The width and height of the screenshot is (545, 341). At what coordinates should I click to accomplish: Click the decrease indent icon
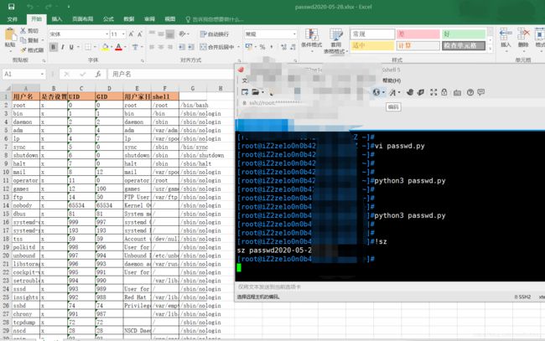click(x=181, y=47)
